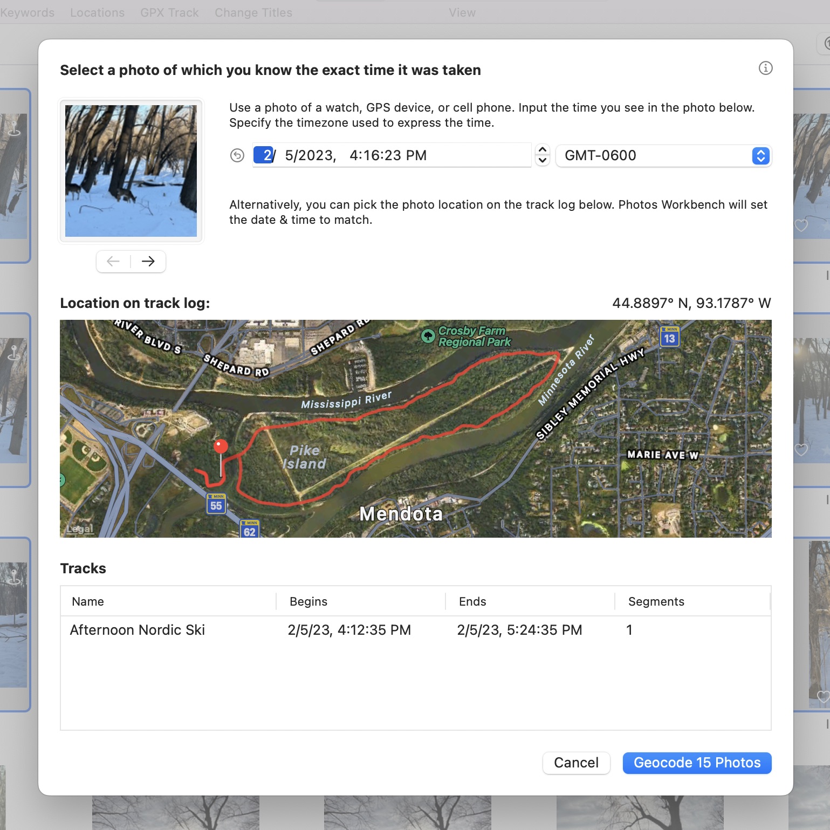Click the red location pin on map

(x=221, y=447)
